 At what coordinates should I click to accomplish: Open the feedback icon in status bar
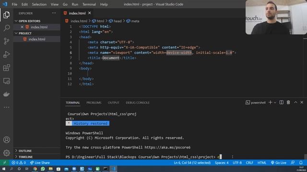pos(293,162)
